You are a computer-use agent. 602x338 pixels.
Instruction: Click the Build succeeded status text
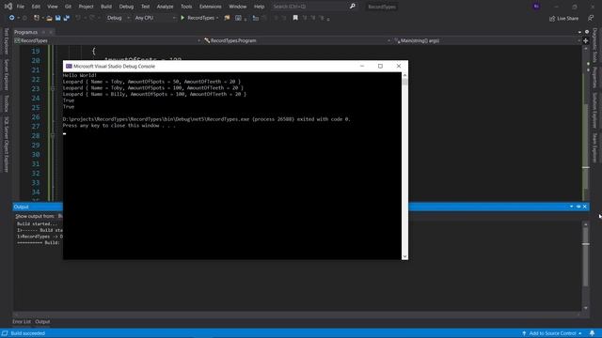(x=28, y=333)
